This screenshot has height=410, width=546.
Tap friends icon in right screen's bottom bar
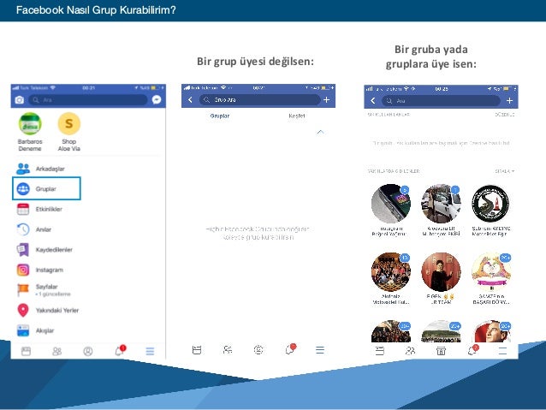point(411,351)
